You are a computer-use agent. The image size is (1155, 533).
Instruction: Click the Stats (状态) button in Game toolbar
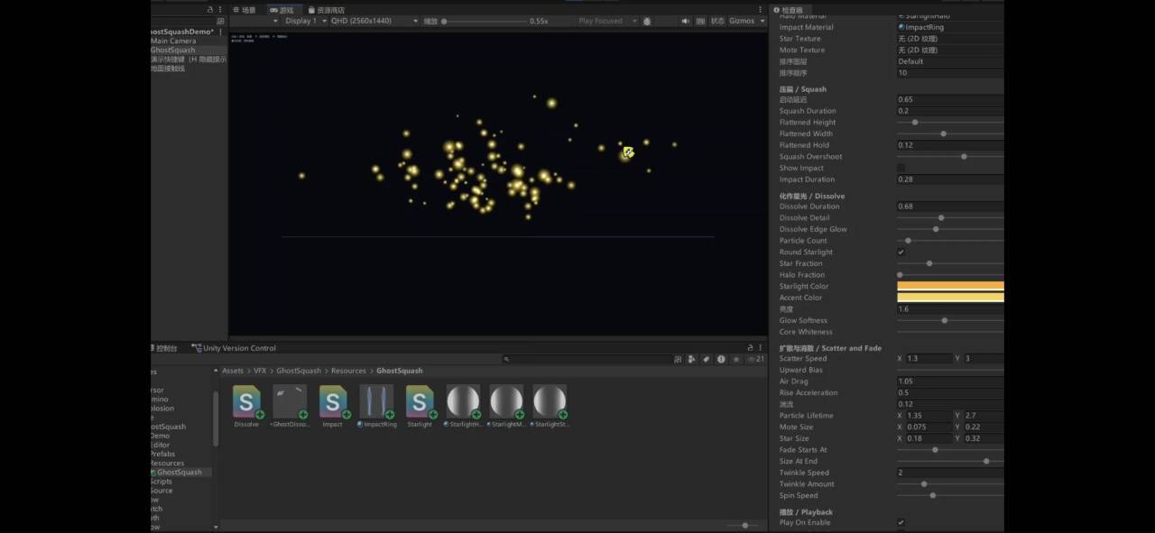717,21
